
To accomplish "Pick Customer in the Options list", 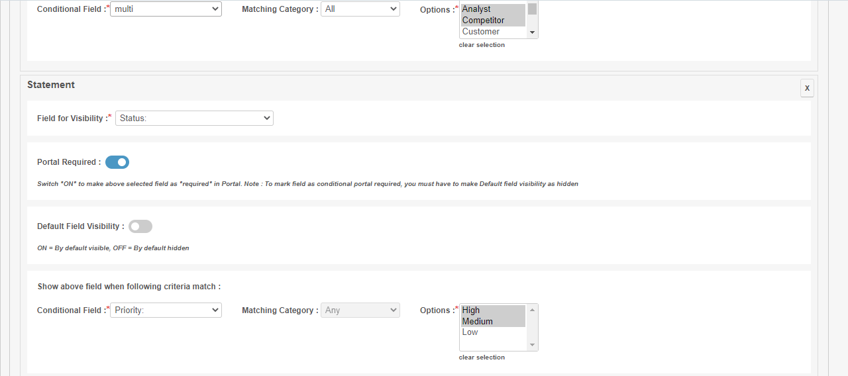I will [x=492, y=32].
